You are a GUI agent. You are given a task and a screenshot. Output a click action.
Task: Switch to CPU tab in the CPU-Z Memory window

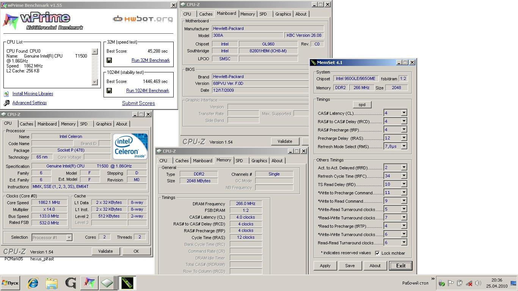coord(163,161)
